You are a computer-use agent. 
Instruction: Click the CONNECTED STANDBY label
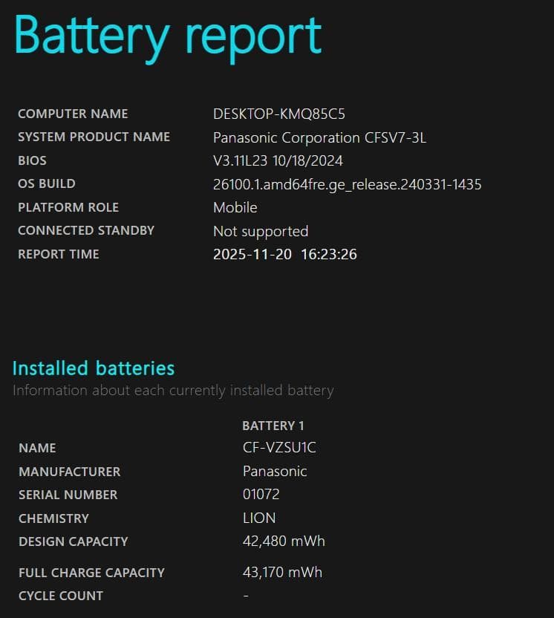click(86, 230)
